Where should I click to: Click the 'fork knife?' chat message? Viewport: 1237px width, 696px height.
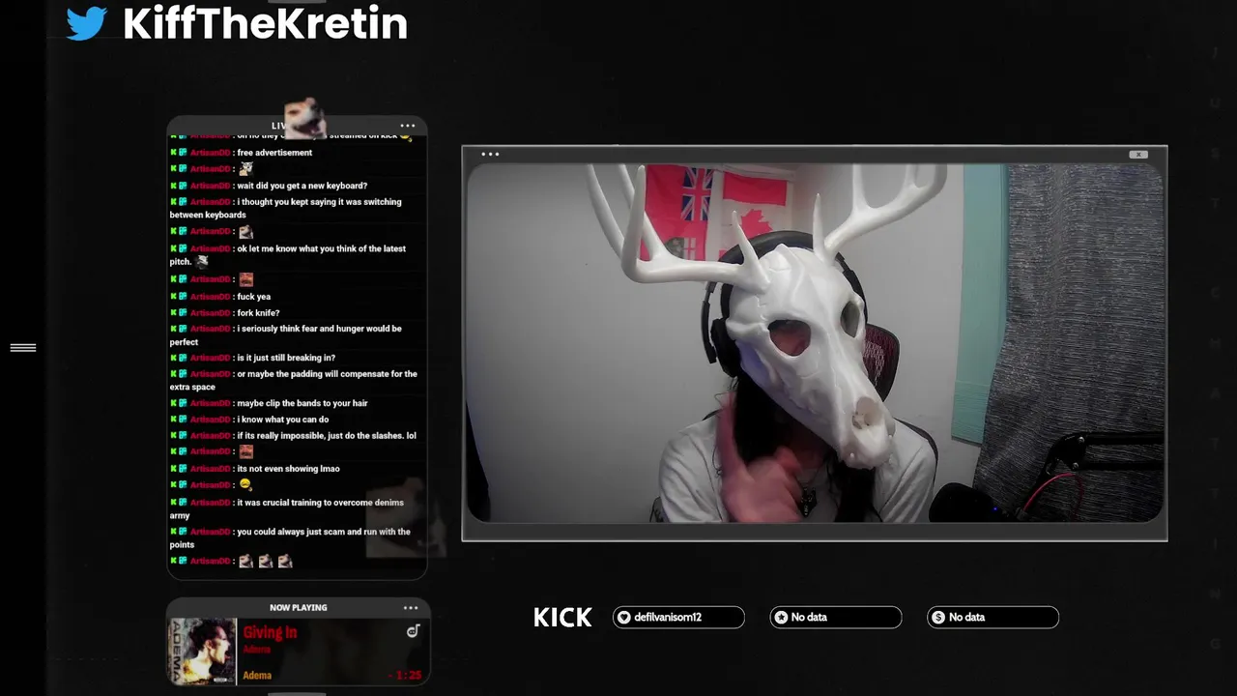click(x=258, y=313)
